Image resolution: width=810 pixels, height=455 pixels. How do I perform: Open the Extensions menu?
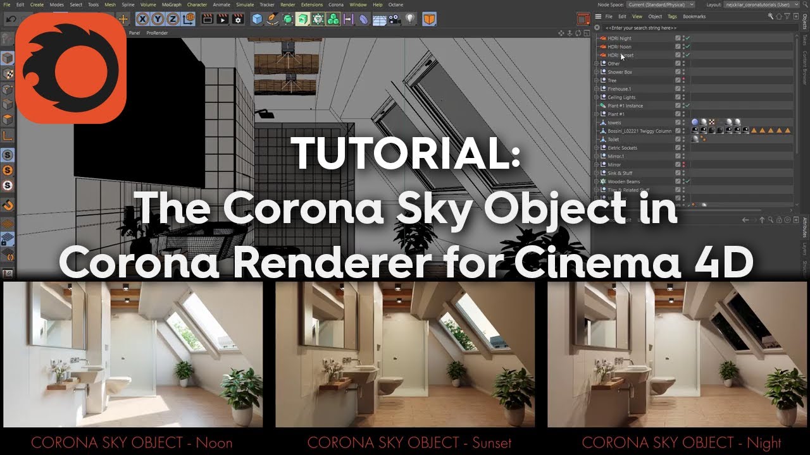pos(312,4)
